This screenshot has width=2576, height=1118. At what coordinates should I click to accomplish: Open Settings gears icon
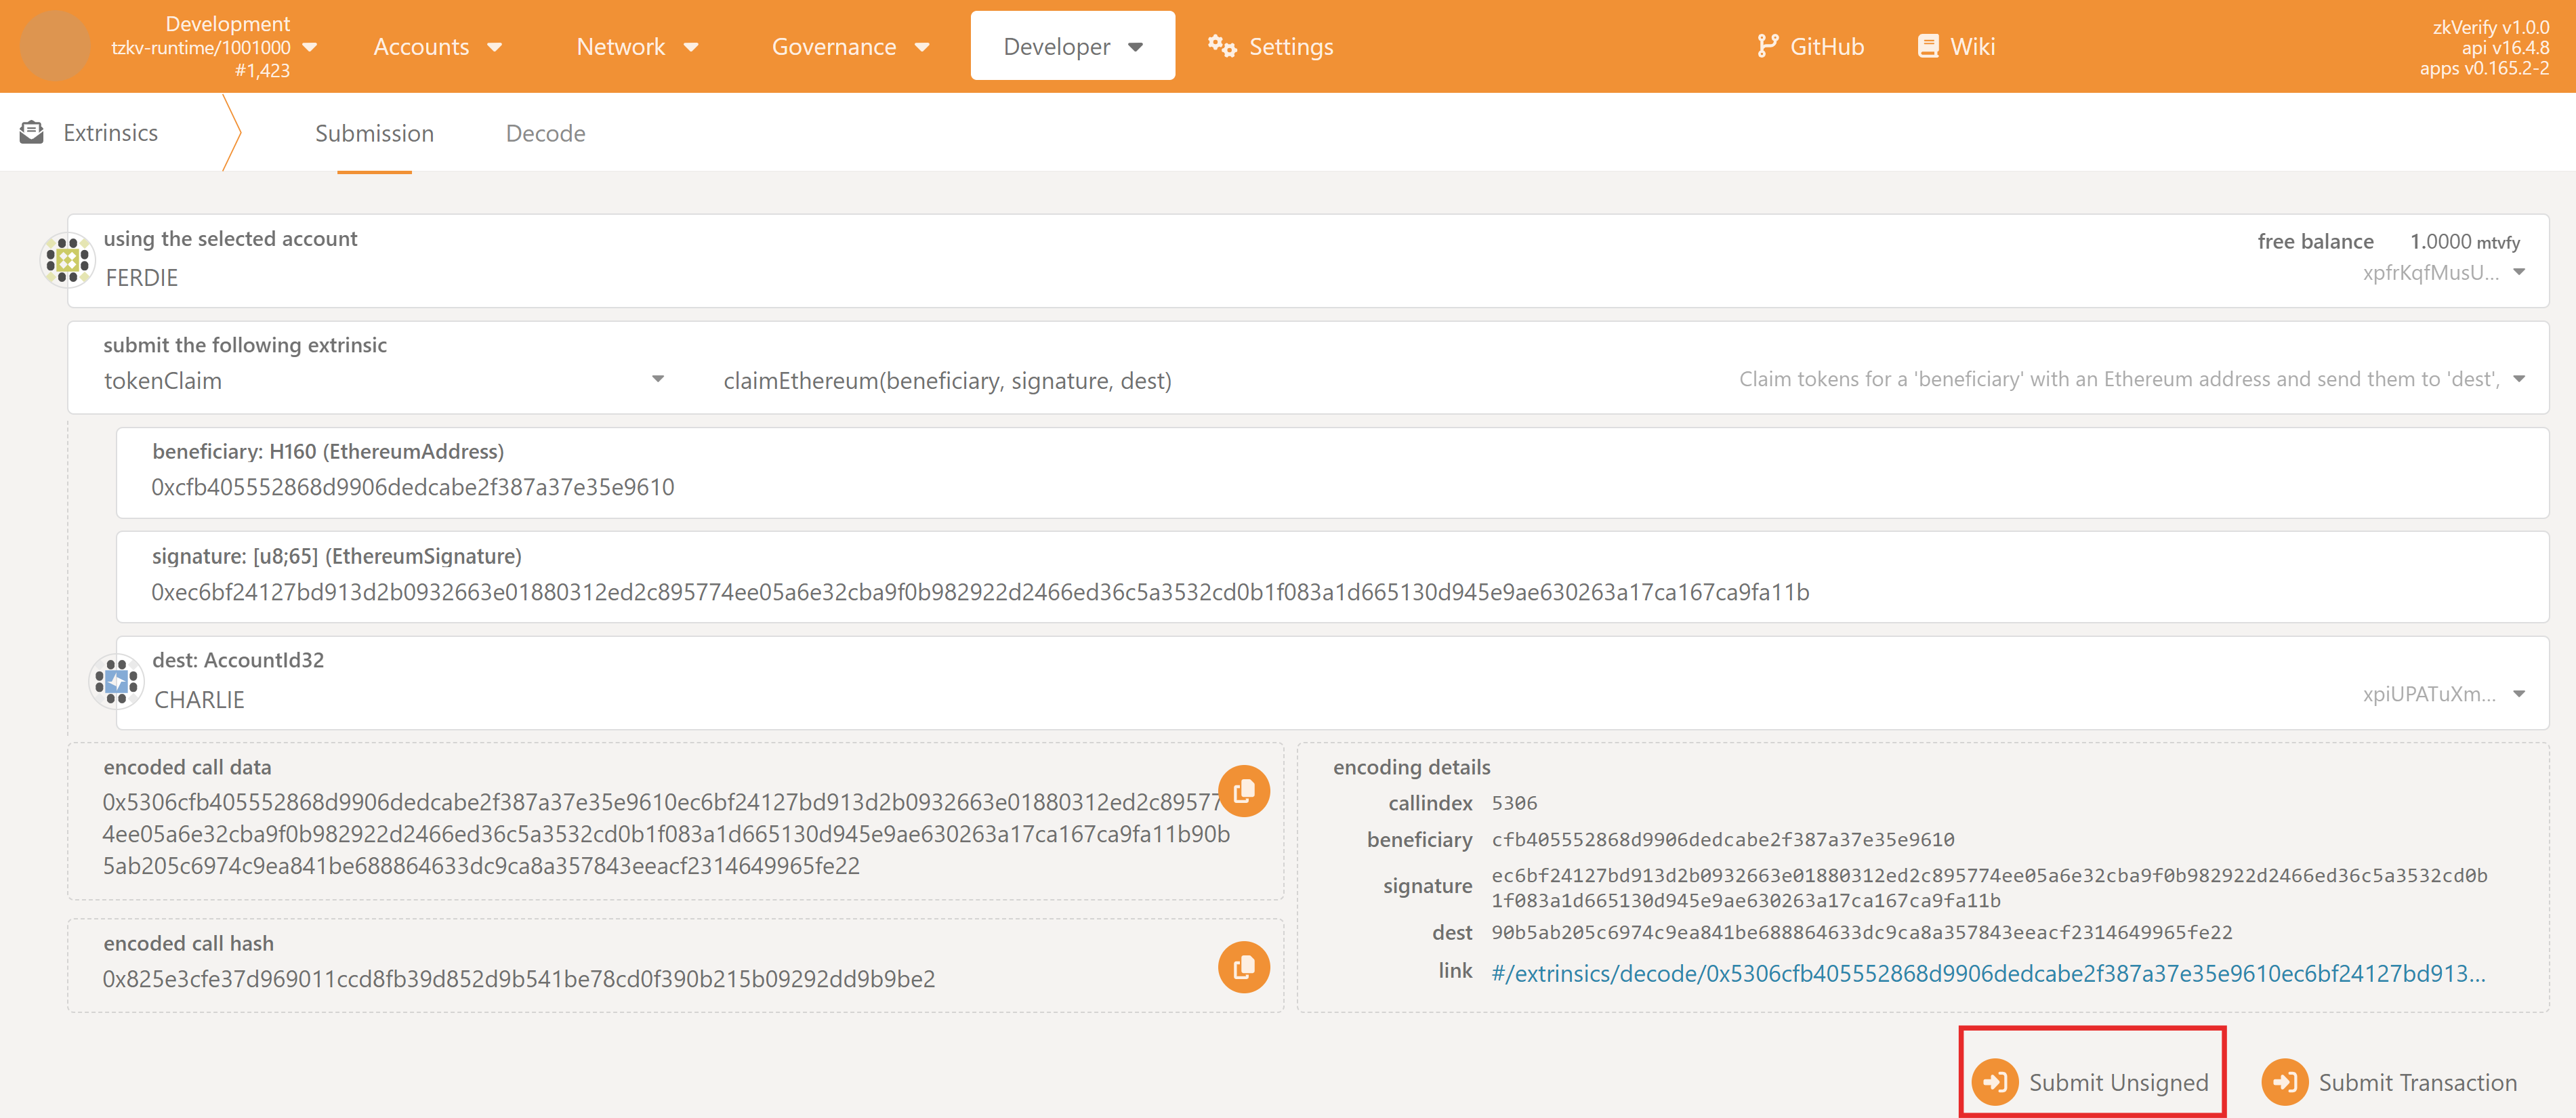tap(1221, 46)
